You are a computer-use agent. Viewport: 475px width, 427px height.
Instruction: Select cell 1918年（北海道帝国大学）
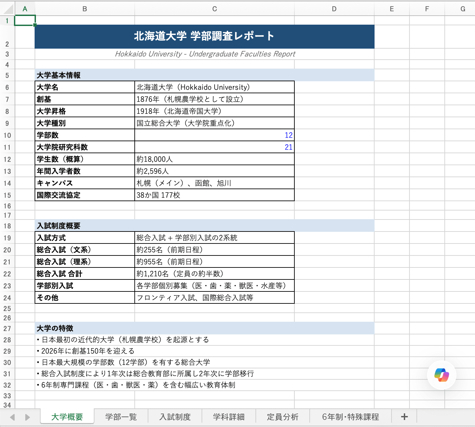coord(215,111)
